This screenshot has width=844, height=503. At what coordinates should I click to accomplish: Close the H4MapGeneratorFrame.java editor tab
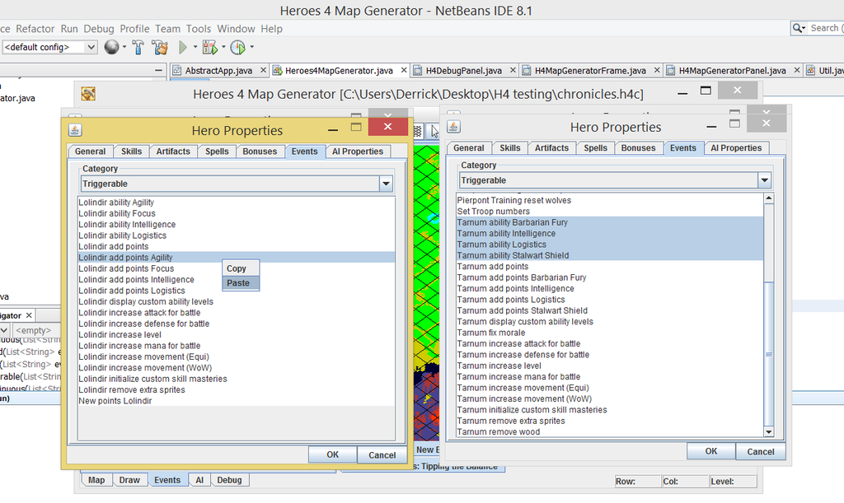click(657, 71)
